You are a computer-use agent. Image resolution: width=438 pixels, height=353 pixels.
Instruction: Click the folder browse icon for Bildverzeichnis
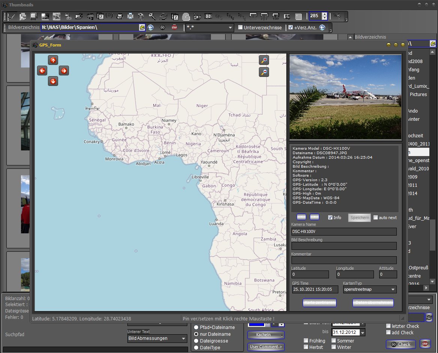point(142,27)
